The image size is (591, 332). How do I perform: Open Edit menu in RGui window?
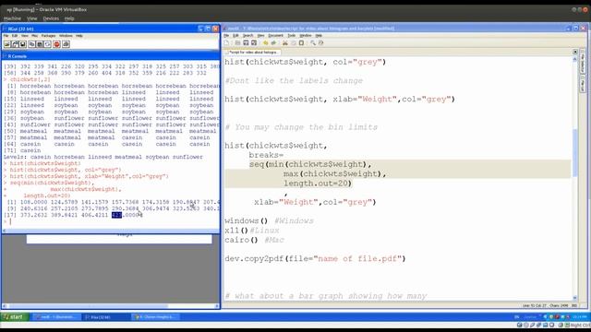pos(15,36)
